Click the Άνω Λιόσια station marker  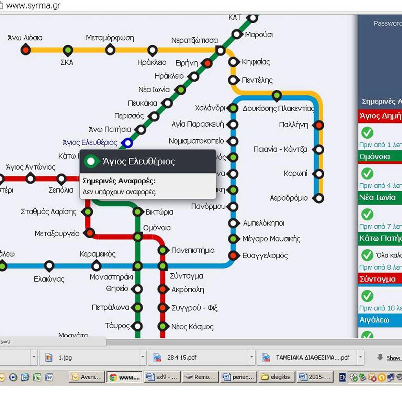click(x=26, y=50)
